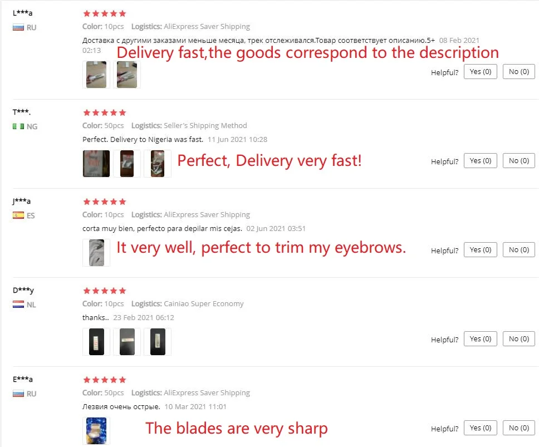Open the middle photo in D***y's review
The image size is (539, 447).
127,342
